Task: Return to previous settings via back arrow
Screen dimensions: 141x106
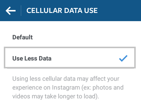Action: [x=11, y=11]
